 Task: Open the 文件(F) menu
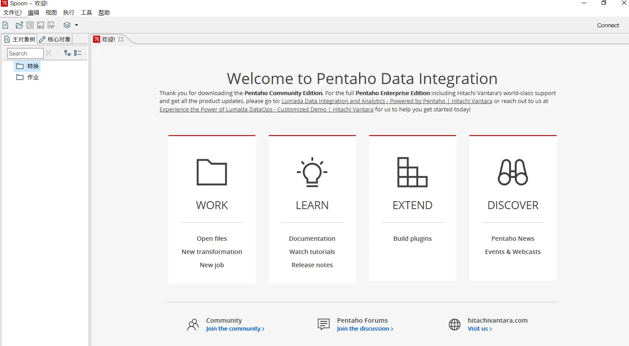12,12
